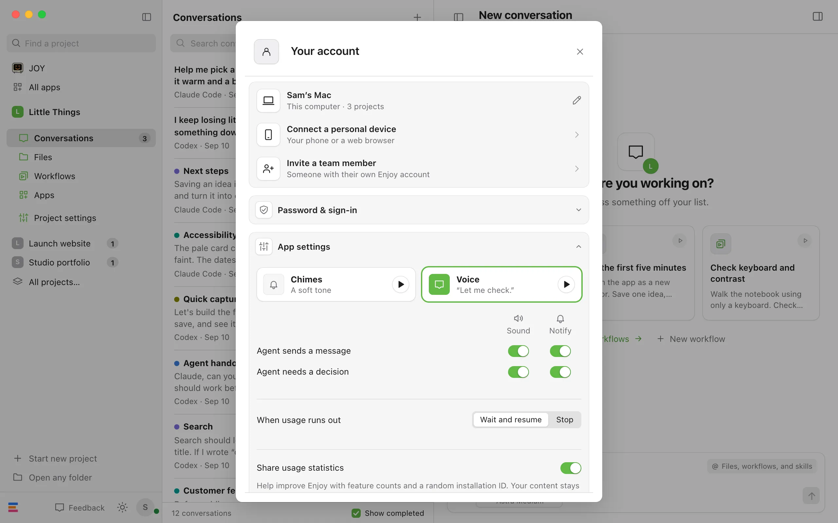Click the send arrow button in message box

[x=811, y=496]
